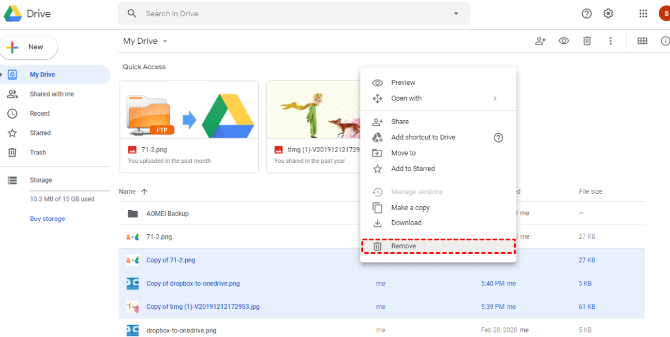Image resolution: width=670 pixels, height=337 pixels.
Task: Open search options dropdown arrow
Action: click(456, 13)
